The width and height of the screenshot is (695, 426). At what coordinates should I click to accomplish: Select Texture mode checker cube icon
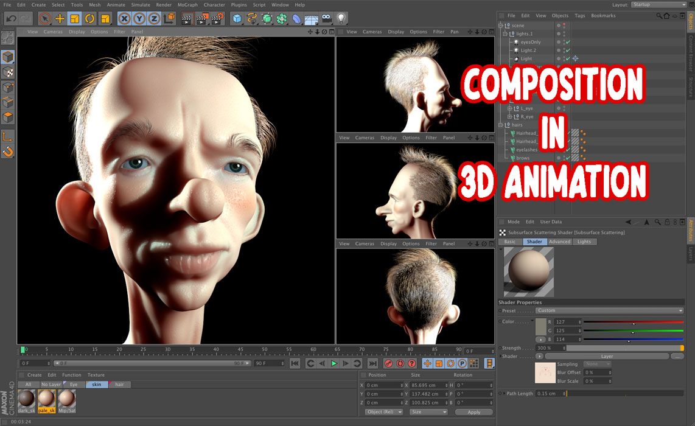click(7, 72)
